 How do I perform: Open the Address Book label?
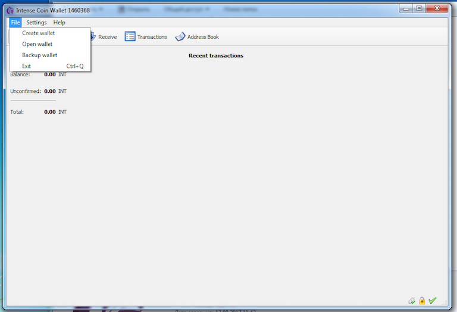click(x=203, y=37)
